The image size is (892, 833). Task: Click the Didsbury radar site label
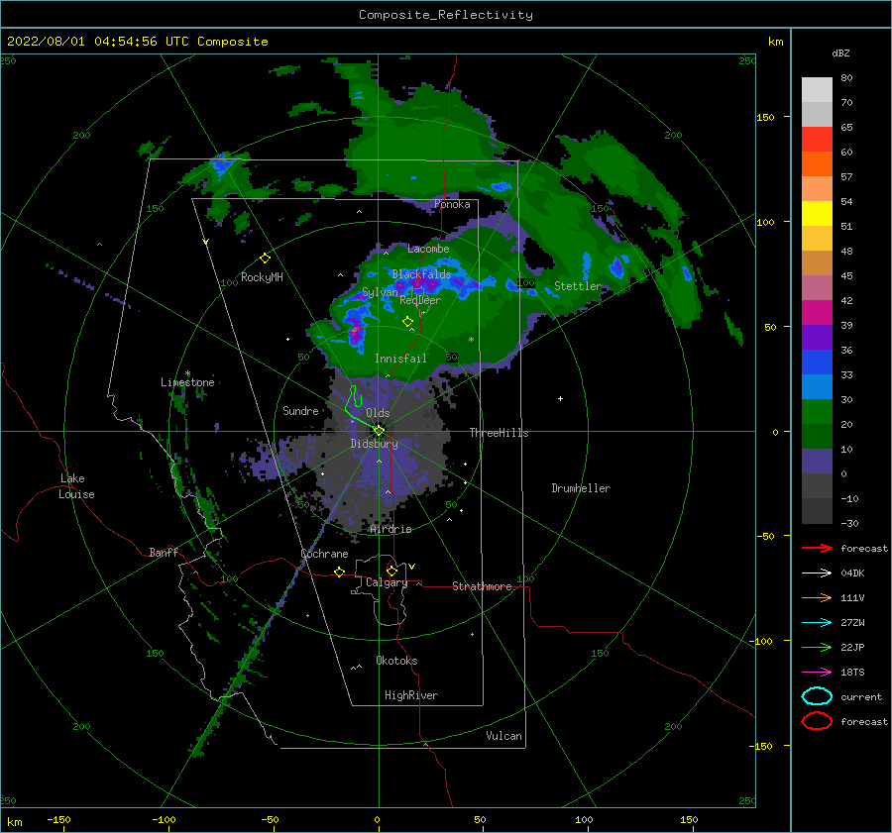[374, 444]
